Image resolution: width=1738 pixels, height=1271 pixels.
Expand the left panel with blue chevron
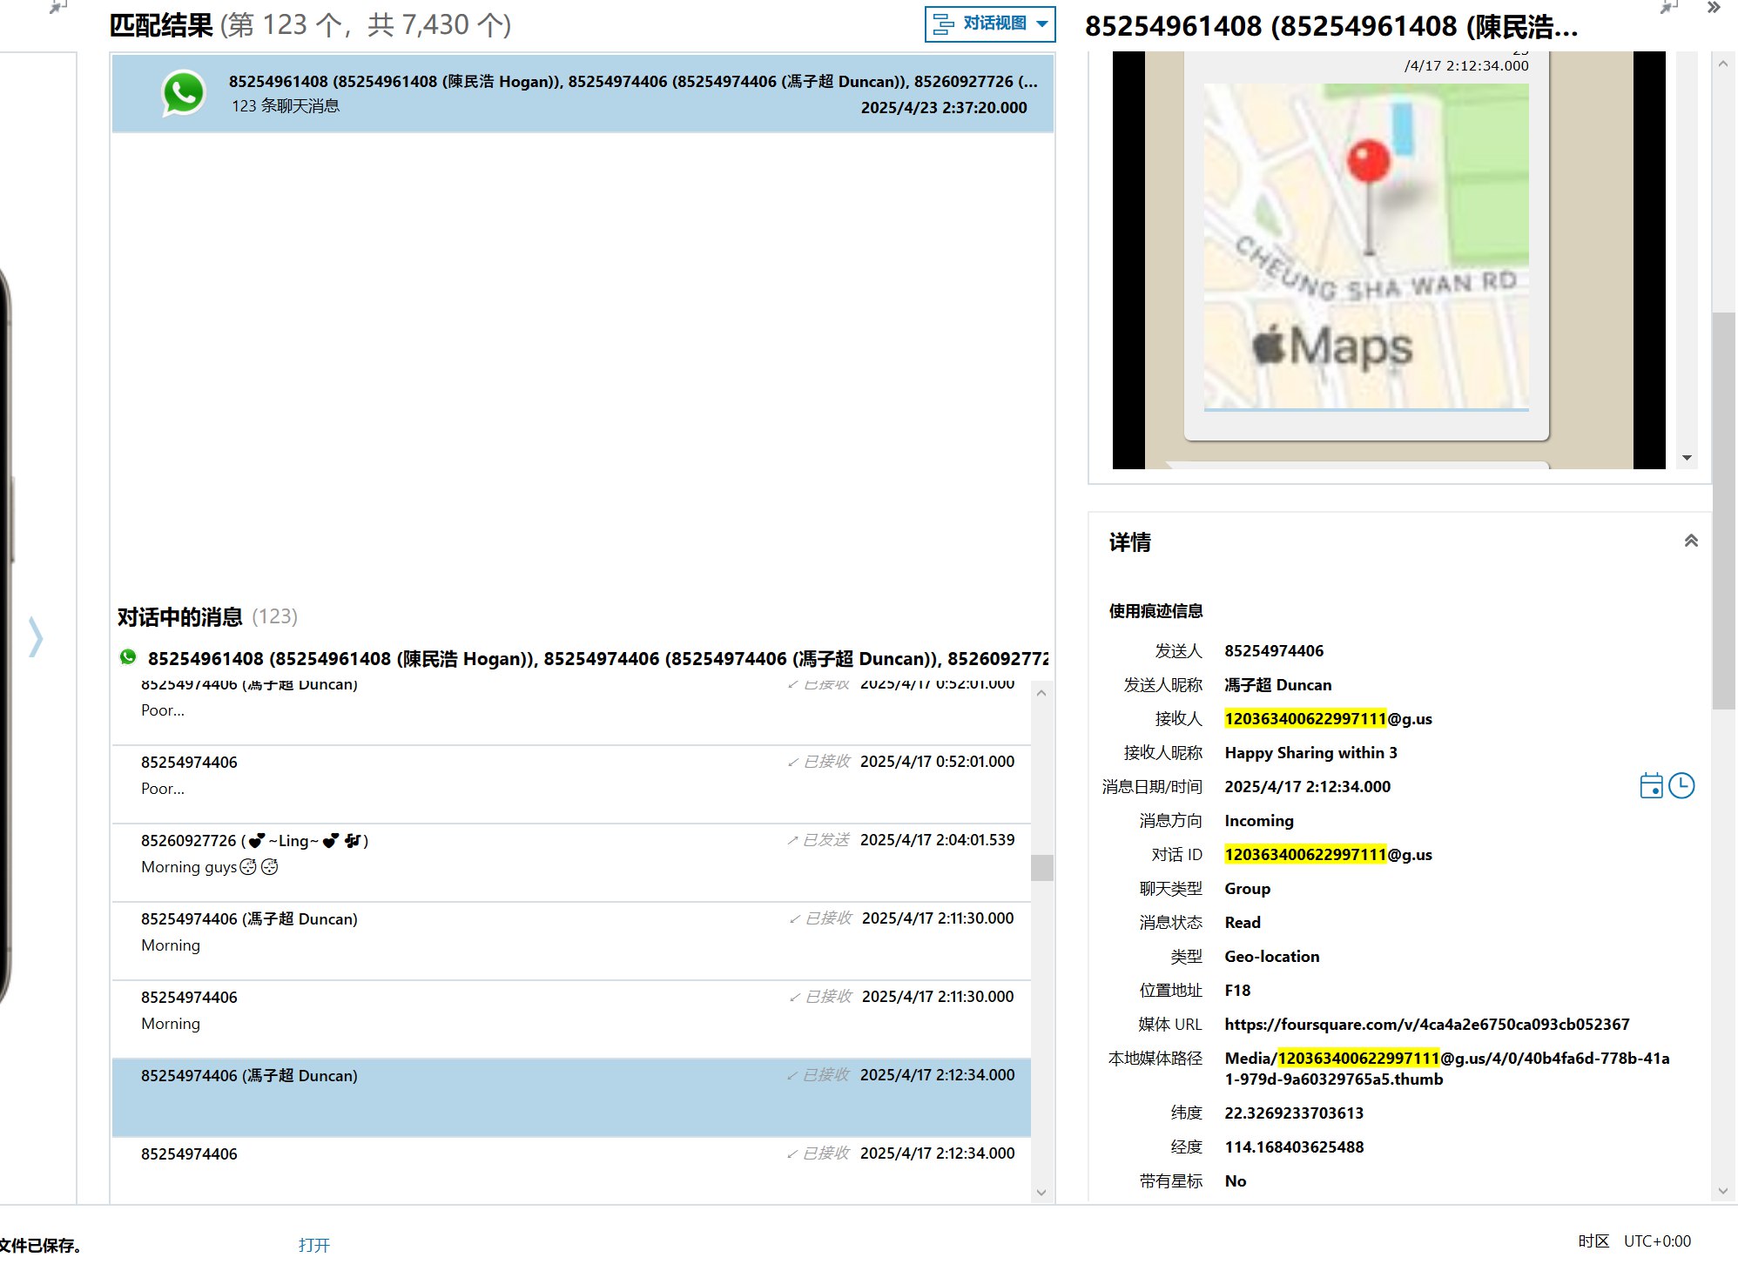(x=36, y=637)
